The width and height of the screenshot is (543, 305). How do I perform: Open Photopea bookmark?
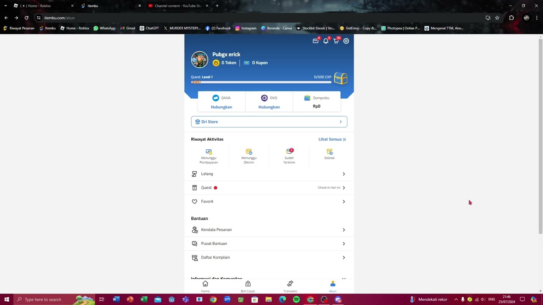point(400,28)
